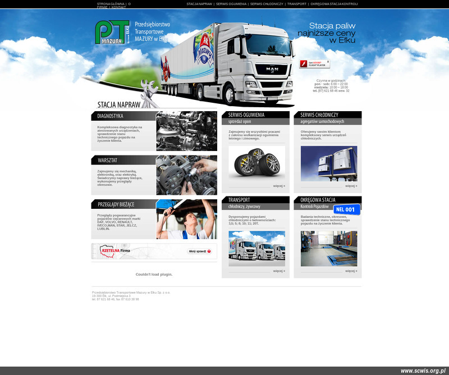Open OKRĘGOWA STACJA KONTROLI from top navigation
This screenshot has width=449, height=375.
click(x=334, y=4)
